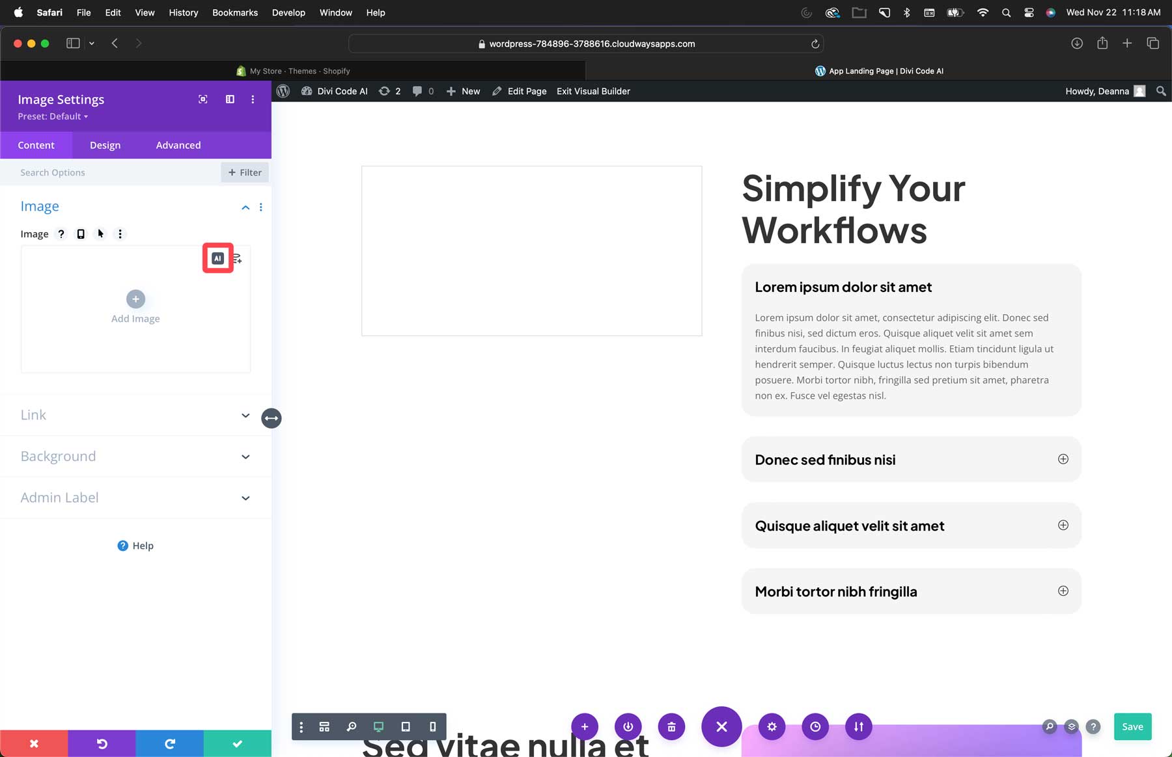Open Safari sidebar dropdown arrow
The width and height of the screenshot is (1172, 757).
pyautogui.click(x=92, y=44)
